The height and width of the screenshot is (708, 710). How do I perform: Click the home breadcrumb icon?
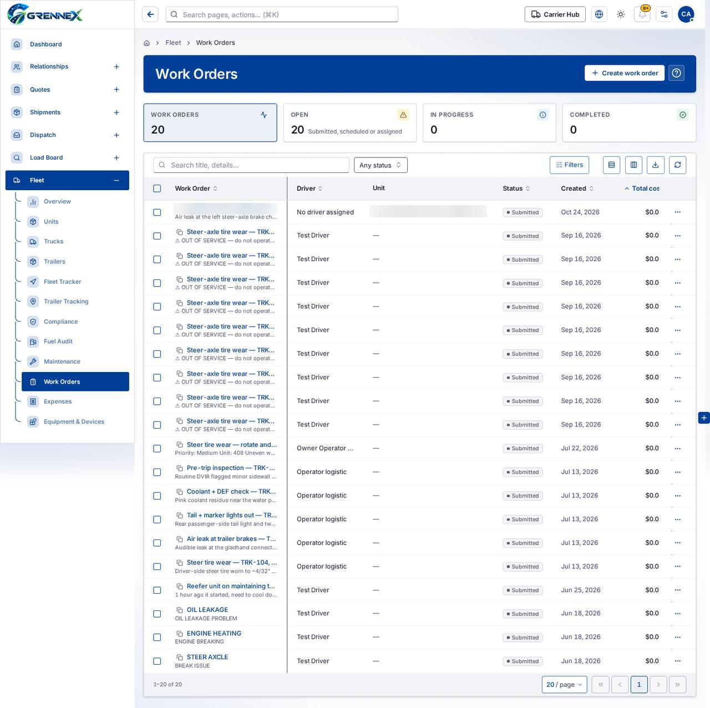pos(146,43)
